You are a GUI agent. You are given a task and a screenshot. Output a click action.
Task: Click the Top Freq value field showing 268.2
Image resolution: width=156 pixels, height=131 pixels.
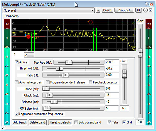(x=112, y=62)
